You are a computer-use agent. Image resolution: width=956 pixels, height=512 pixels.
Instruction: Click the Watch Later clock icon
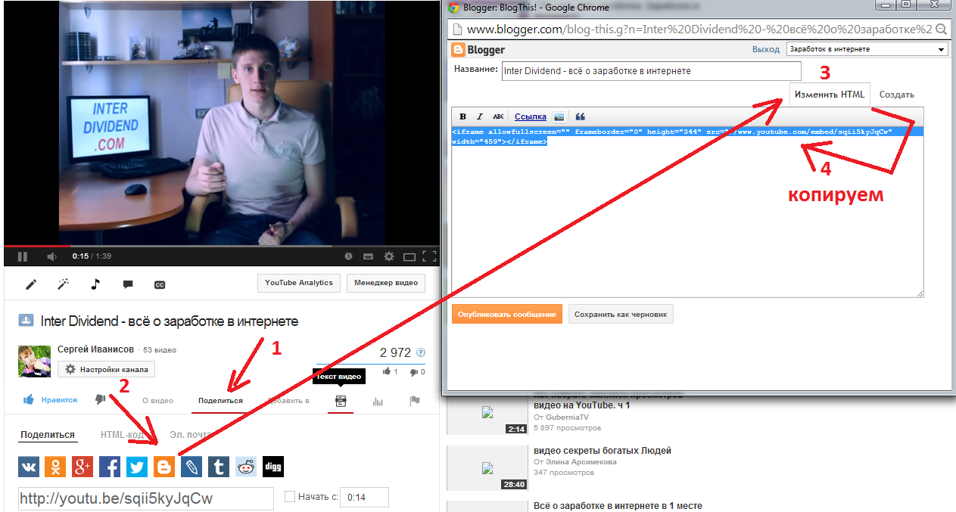point(348,256)
